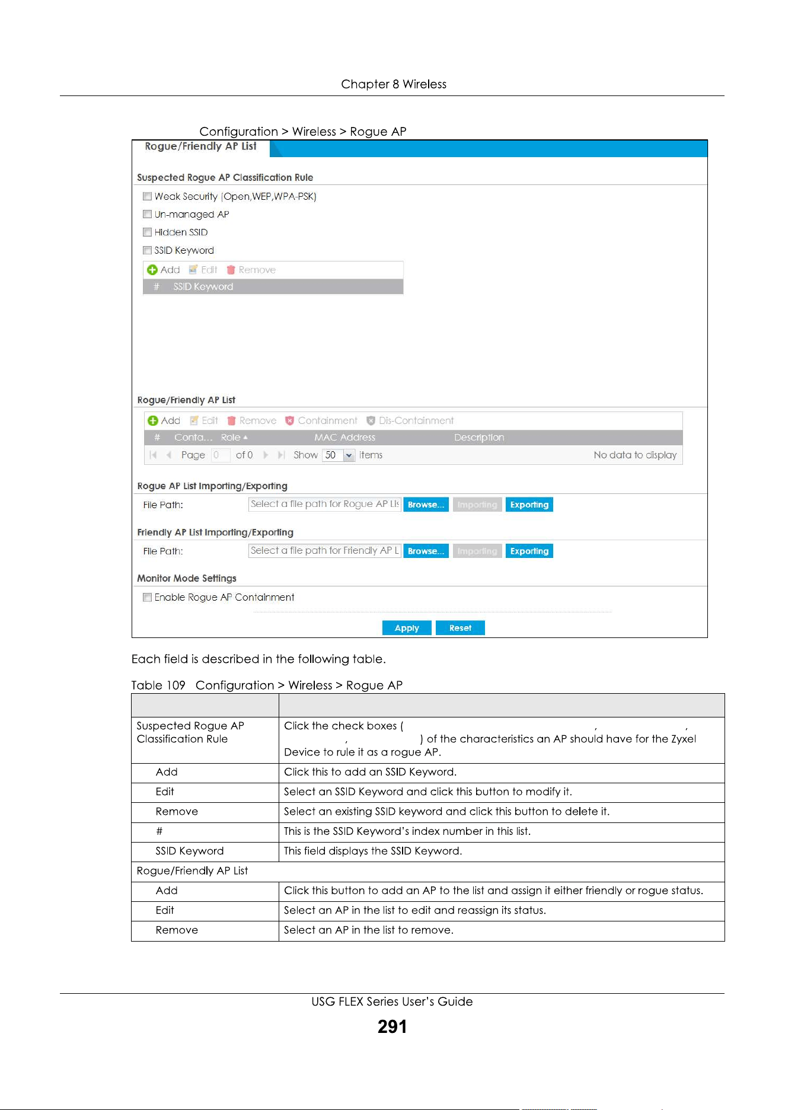Viewport: 785px width, 1110px height.
Task: Click Importing for Rogue AP List
Action: click(477, 505)
